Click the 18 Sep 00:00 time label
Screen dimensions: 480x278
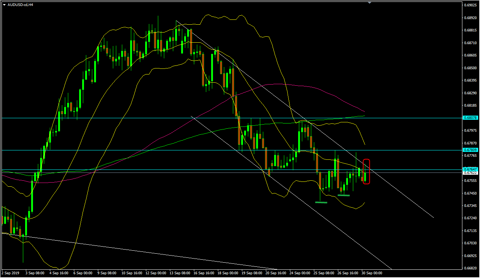(228, 274)
